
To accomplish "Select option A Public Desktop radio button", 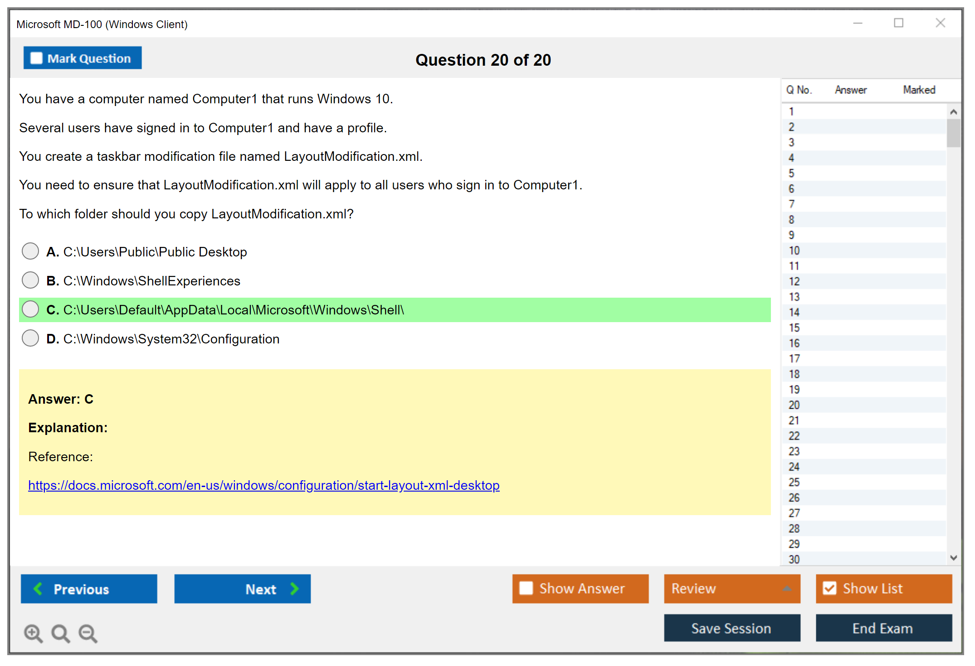I will pos(30,251).
